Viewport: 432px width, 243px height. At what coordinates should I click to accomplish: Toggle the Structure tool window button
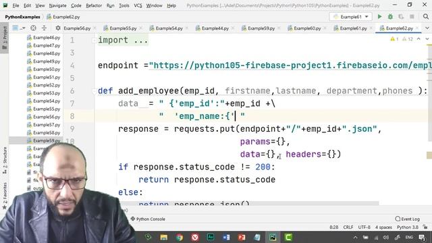[5, 160]
